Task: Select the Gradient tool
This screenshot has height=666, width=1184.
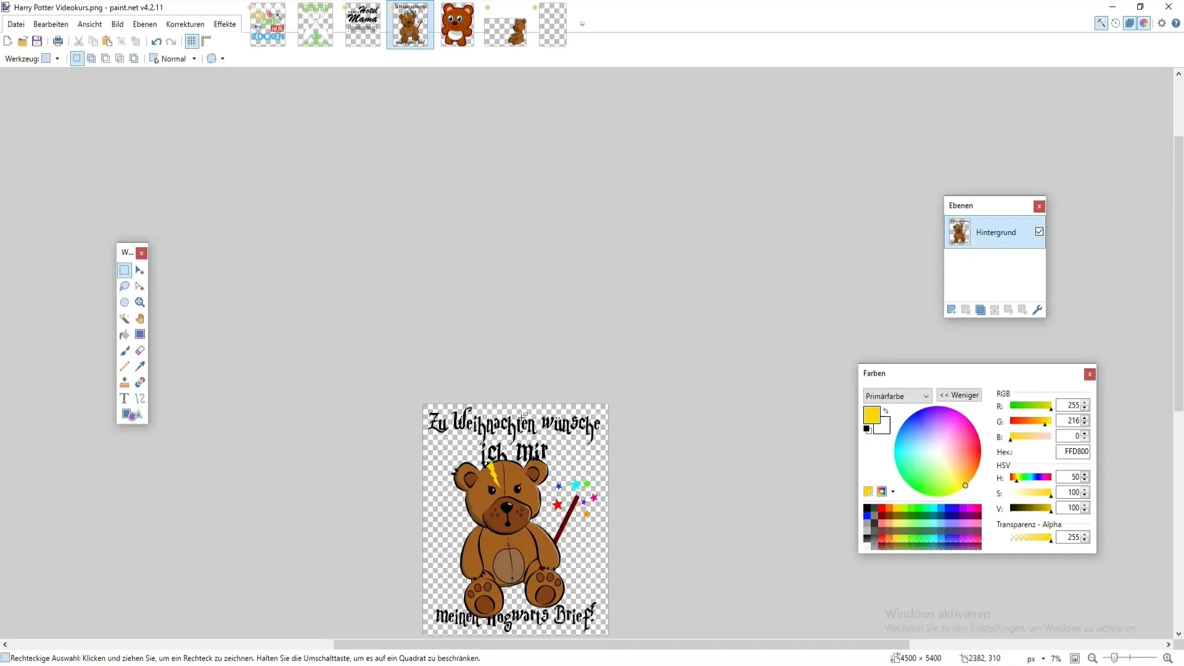Action: pyautogui.click(x=140, y=334)
